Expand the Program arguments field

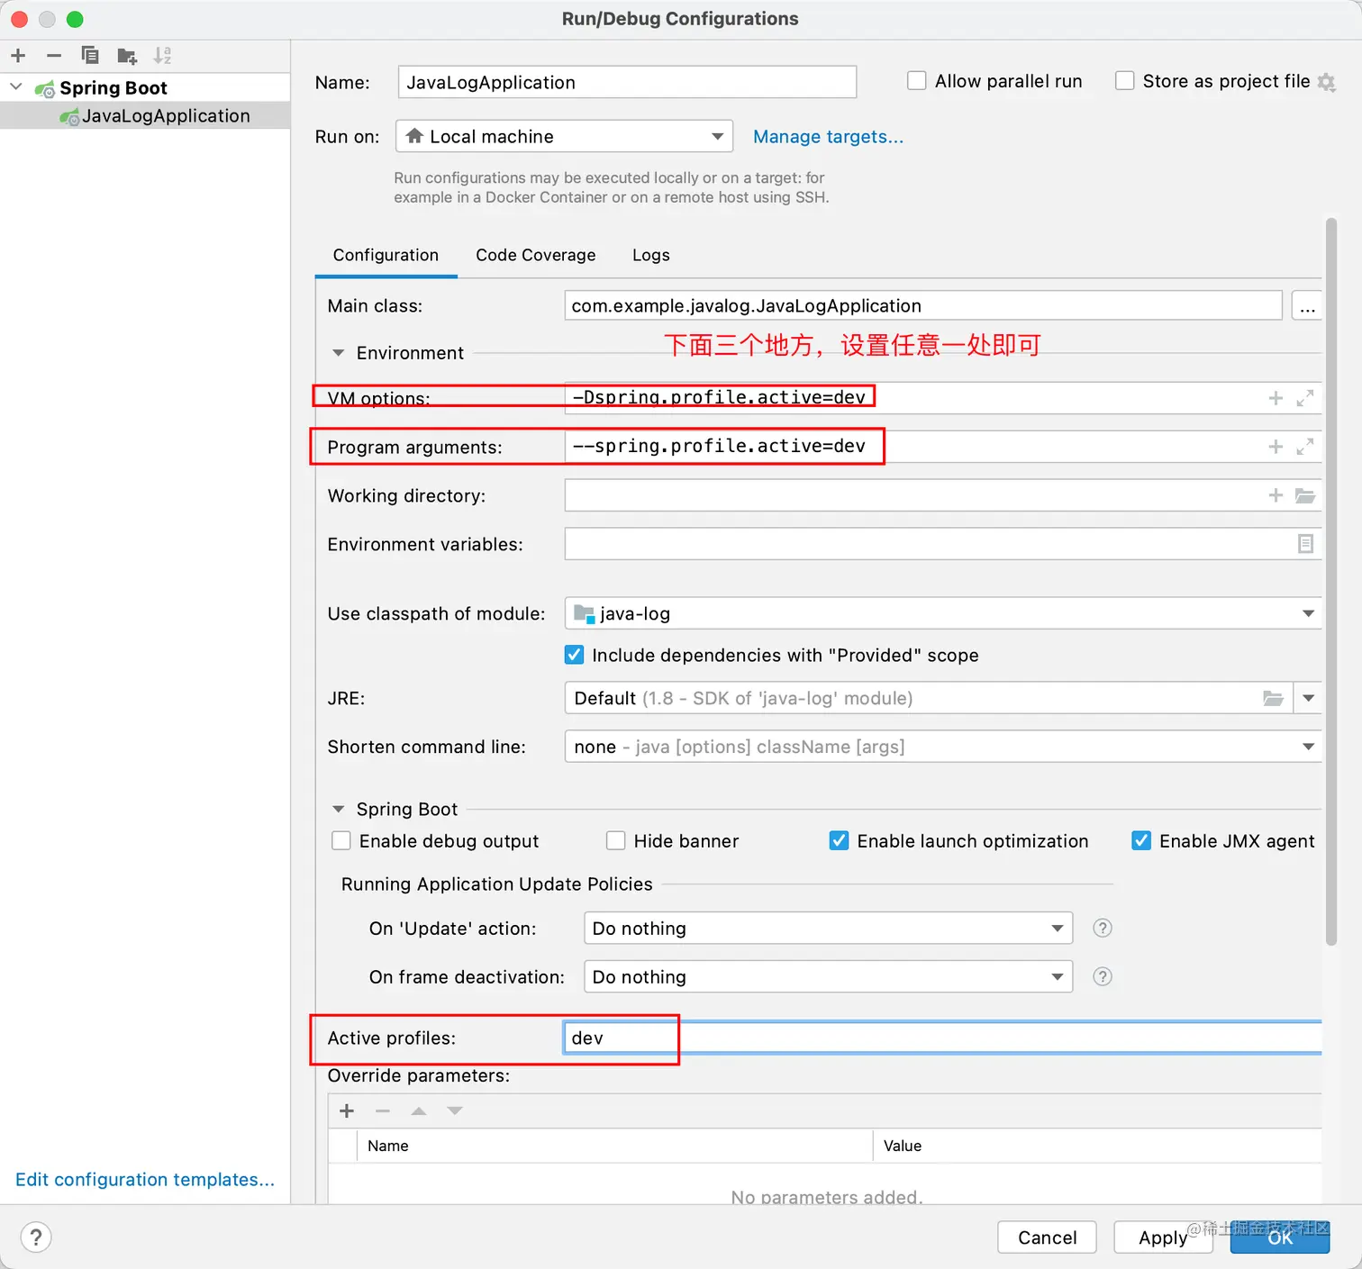[1304, 447]
